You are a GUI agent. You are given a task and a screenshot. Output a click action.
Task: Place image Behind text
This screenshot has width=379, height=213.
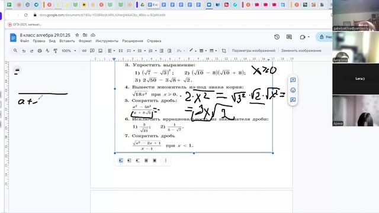pos(146,160)
